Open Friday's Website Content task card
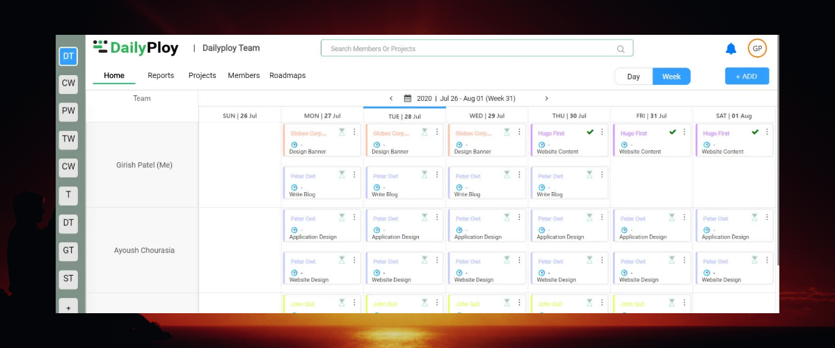The width and height of the screenshot is (835, 348). pos(651,140)
